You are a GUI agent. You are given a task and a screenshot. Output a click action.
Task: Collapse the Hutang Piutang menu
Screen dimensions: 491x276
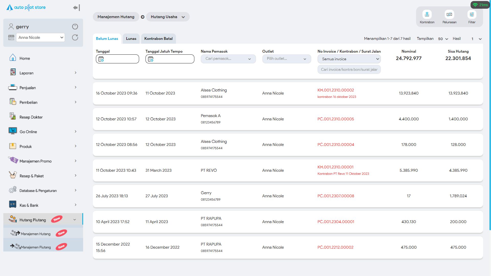point(74,220)
